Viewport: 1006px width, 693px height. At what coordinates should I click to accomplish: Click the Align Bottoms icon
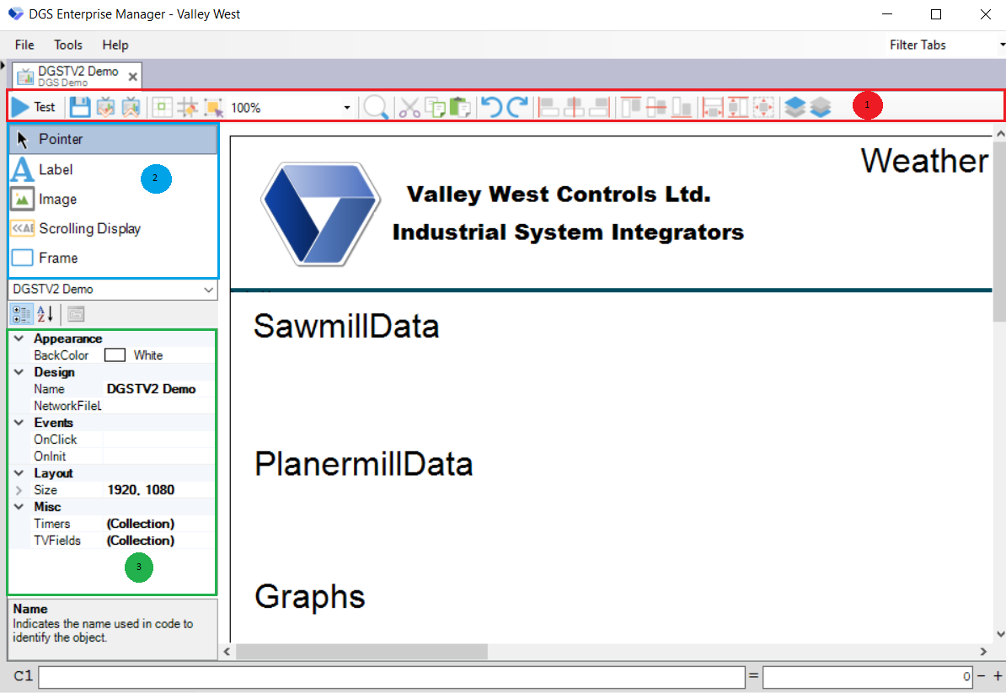click(682, 107)
